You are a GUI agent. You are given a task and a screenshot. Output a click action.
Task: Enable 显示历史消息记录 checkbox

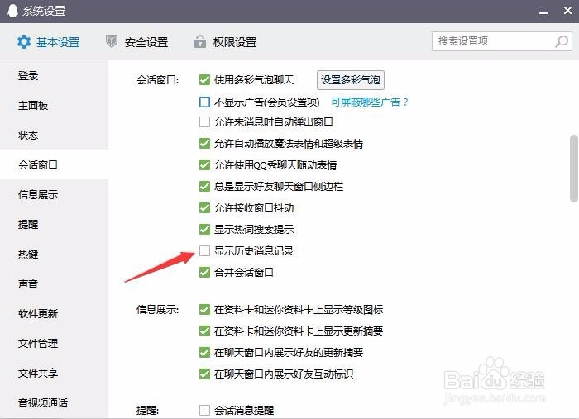click(204, 250)
